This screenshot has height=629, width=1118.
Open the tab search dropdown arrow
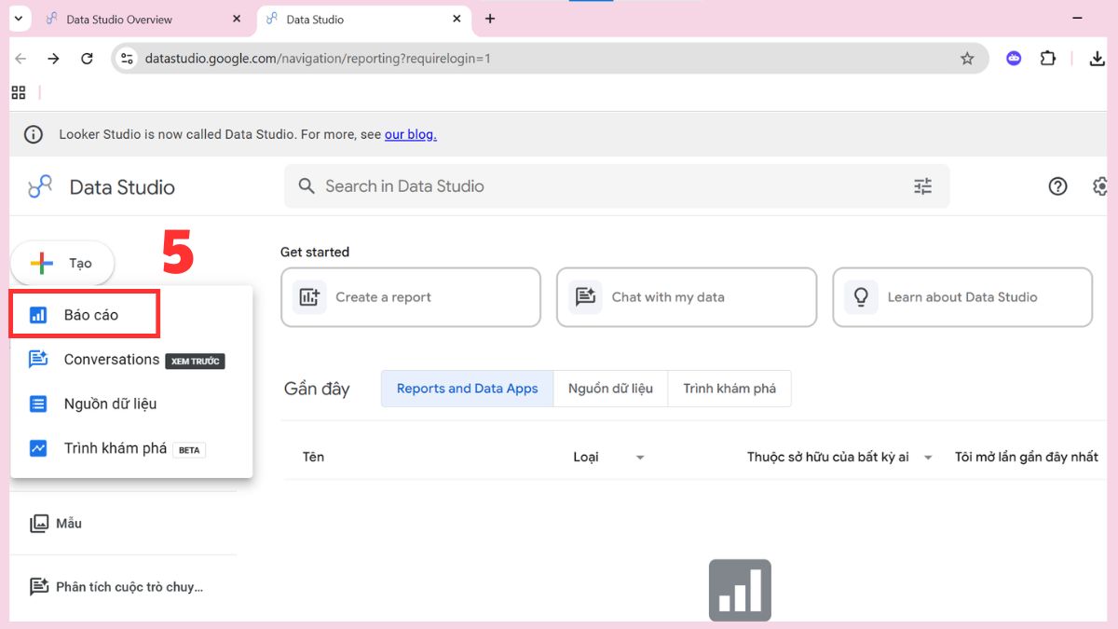[18, 19]
